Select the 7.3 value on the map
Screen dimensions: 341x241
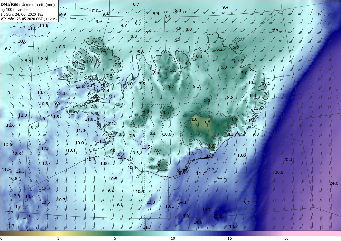tap(75, 64)
